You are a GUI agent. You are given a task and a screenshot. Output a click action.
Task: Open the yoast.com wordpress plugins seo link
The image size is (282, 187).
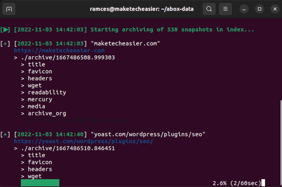point(83,141)
